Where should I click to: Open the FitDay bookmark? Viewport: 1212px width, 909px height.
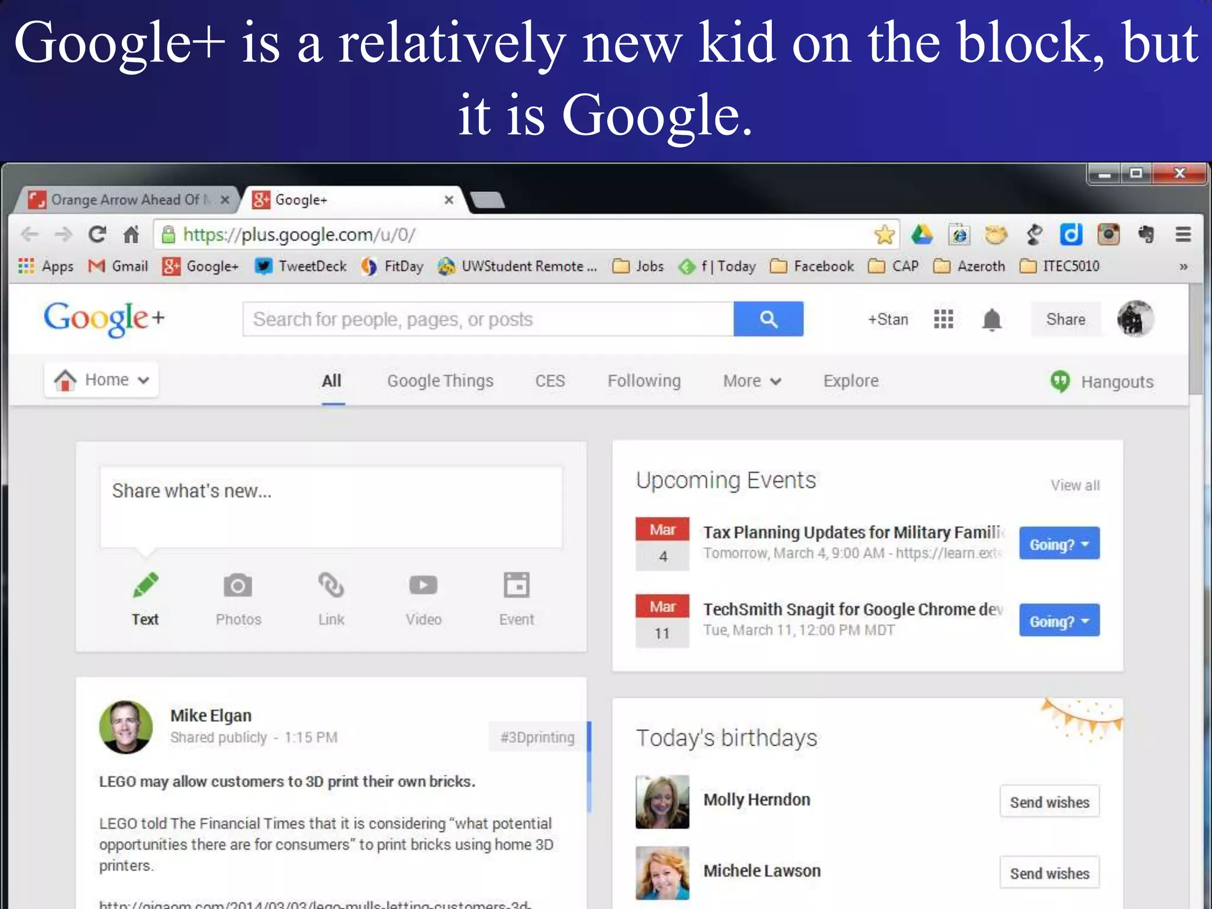(x=392, y=266)
